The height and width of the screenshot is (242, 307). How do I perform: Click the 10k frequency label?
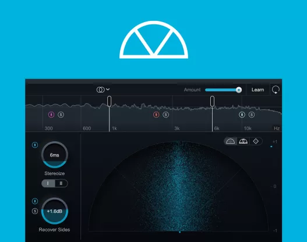pyautogui.click(x=248, y=129)
